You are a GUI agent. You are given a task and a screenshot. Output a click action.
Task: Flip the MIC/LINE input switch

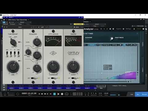click(7, 53)
